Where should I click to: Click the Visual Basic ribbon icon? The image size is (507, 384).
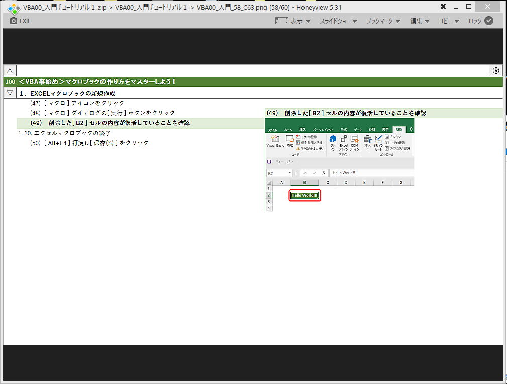275,141
